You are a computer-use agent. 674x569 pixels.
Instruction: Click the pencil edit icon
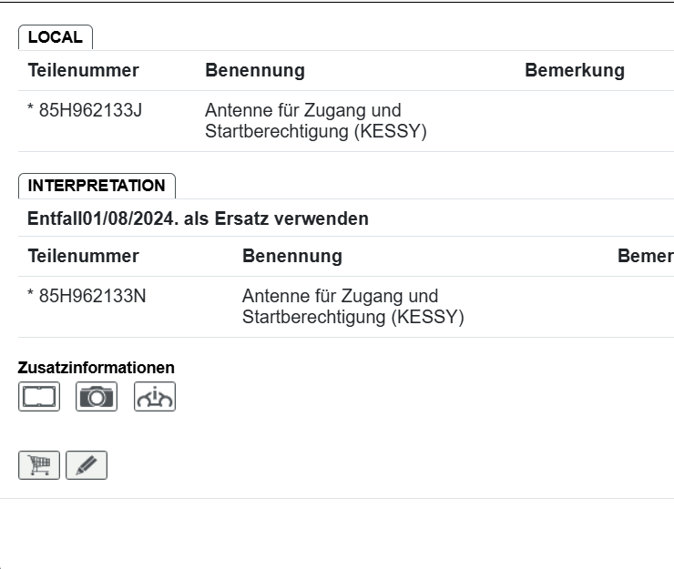click(87, 465)
